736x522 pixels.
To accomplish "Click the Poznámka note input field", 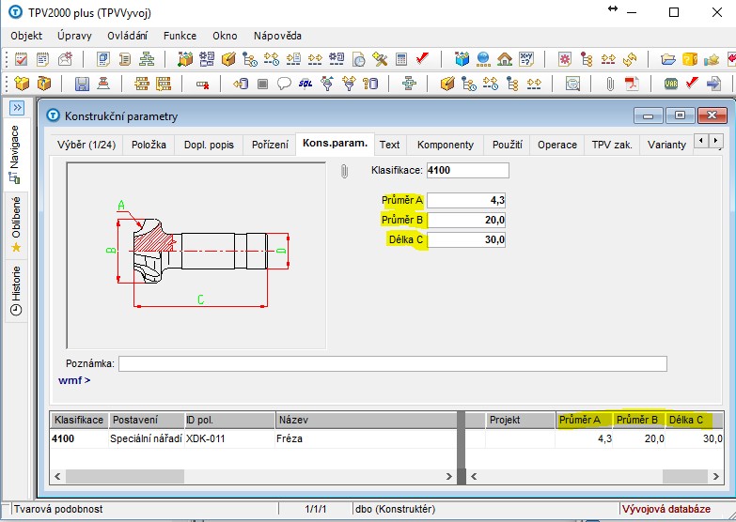I will [392, 363].
